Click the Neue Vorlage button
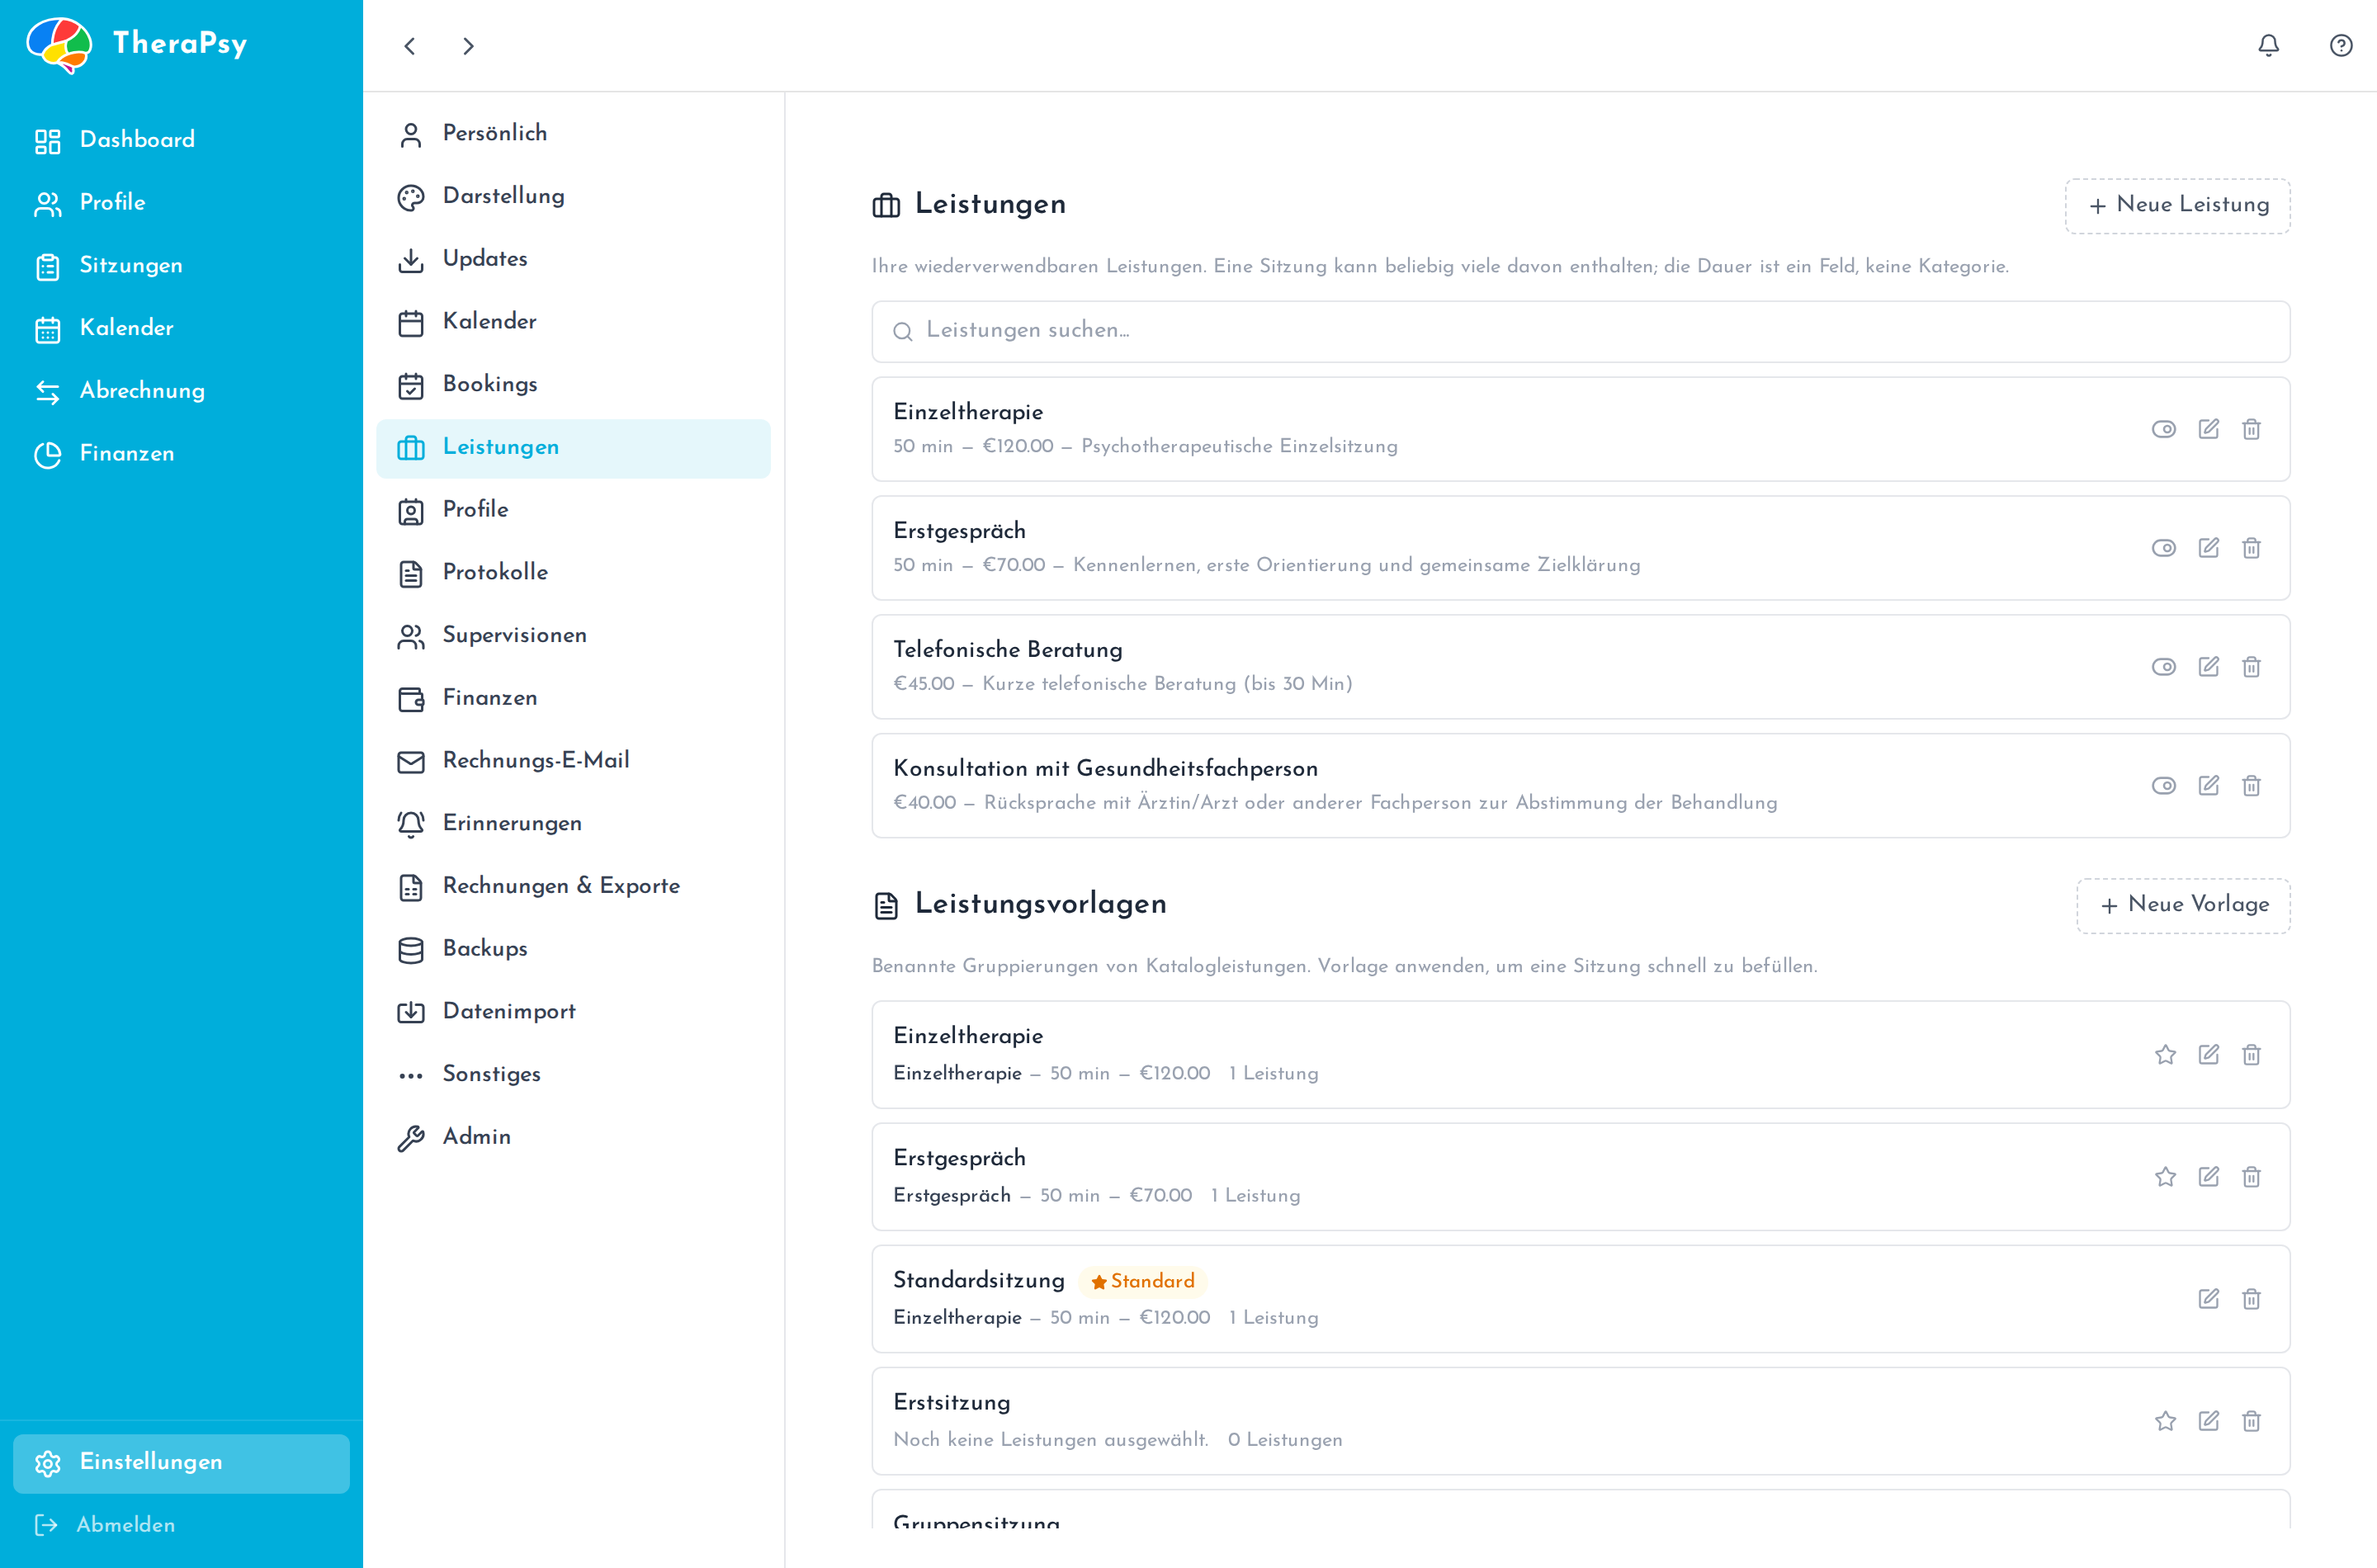The width and height of the screenshot is (2377, 1568). [x=2183, y=906]
